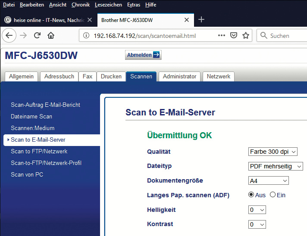
Task: Click the heise online favicon
Action: [x=8, y=20]
